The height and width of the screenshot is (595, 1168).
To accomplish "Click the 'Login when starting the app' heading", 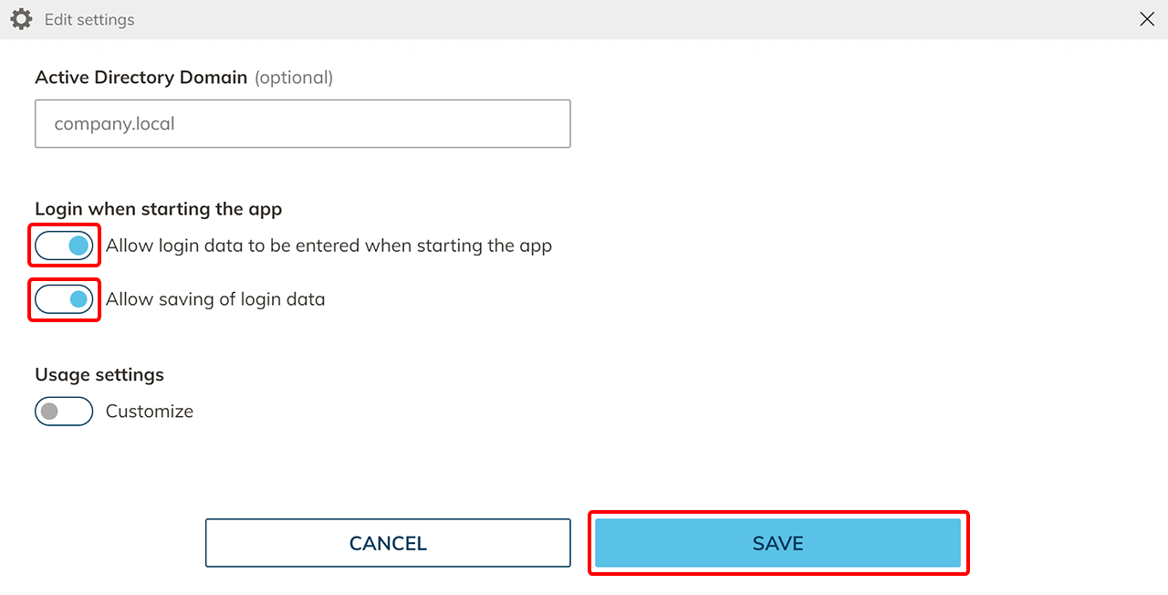I will [159, 209].
